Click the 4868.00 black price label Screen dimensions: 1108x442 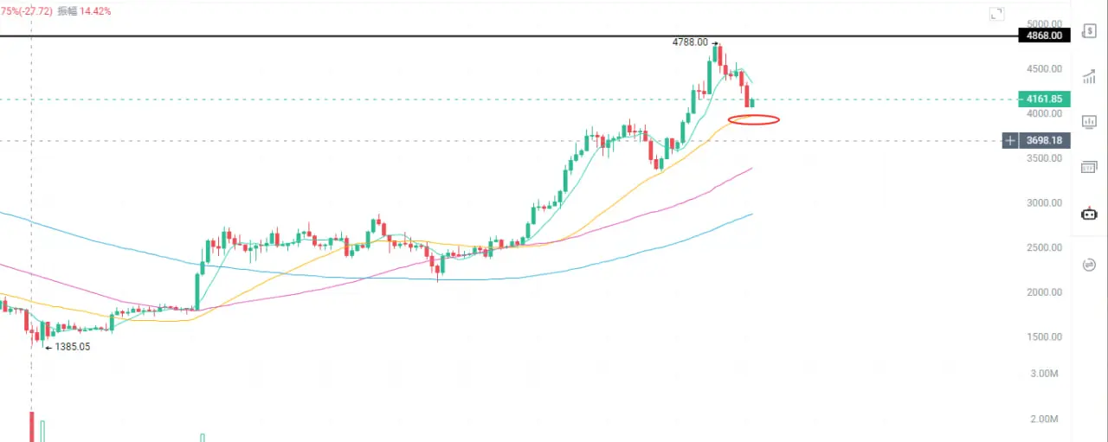[x=1045, y=35]
